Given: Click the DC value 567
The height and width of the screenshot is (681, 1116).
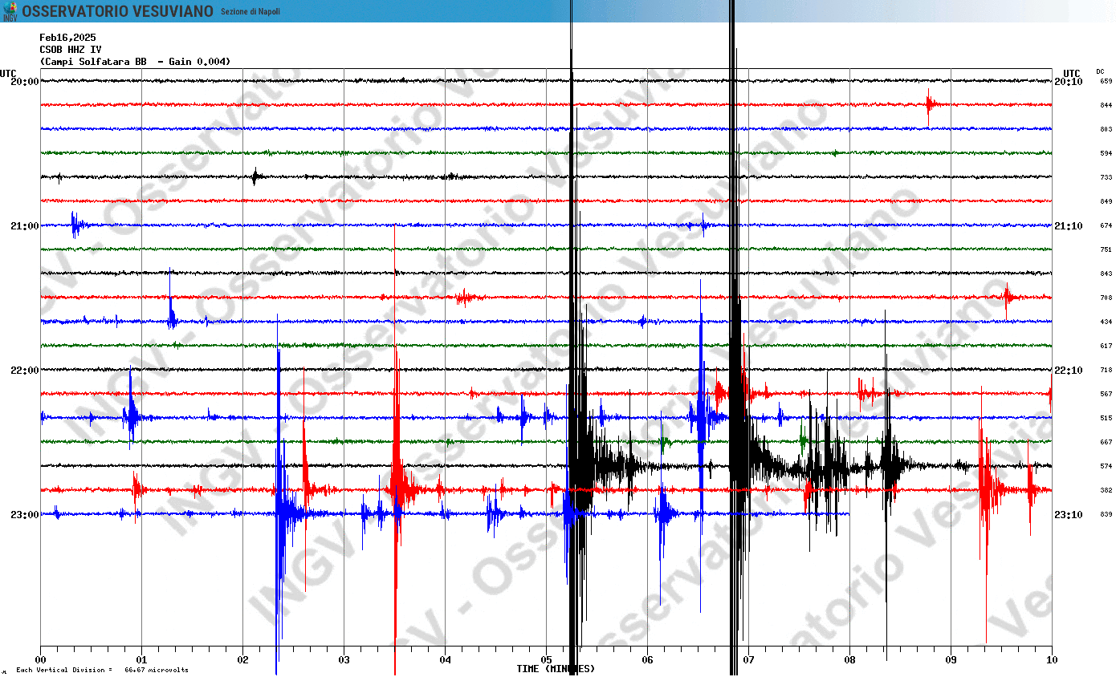Looking at the screenshot, I should coord(1106,394).
